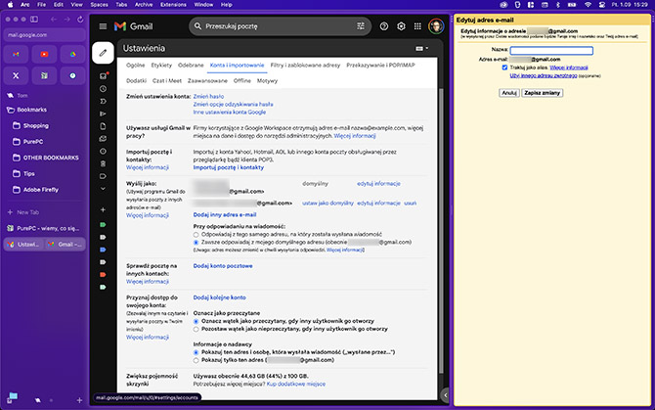Open the Bluetooth icon in macOS menu bar
This screenshot has width=655, height=410.
click(x=557, y=5)
